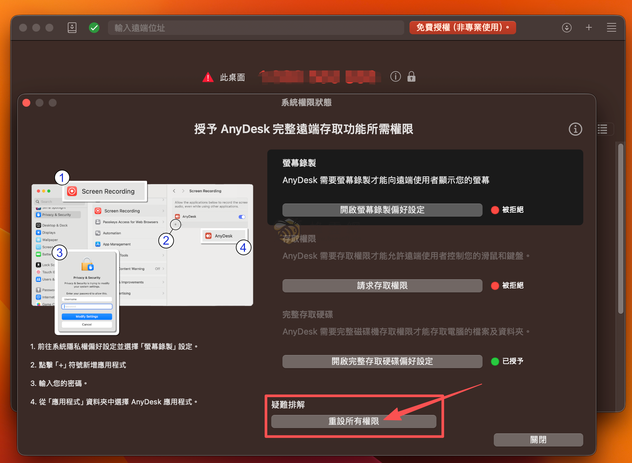Click the 疑難排解 heading
The height and width of the screenshot is (463, 632).
(x=288, y=405)
